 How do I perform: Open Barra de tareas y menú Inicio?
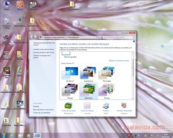coord(44,110)
